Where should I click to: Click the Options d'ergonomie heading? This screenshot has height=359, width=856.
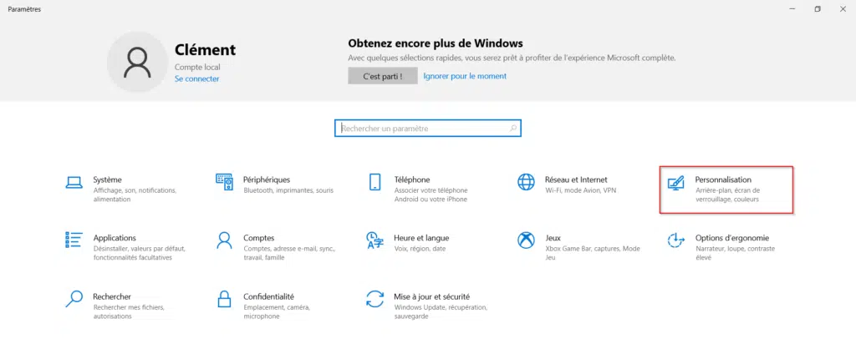pyautogui.click(x=732, y=238)
